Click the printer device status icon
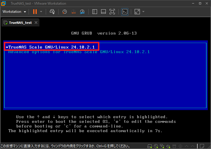211x149 pixels. [x=174, y=146]
